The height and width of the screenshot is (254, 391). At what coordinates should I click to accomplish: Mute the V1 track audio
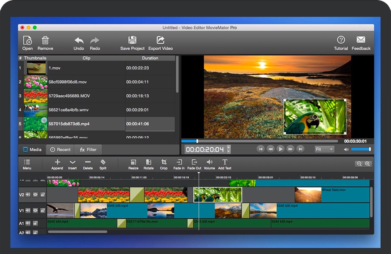point(28,210)
